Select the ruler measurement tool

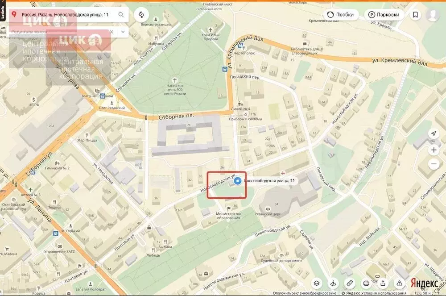pyautogui.click(x=350, y=283)
